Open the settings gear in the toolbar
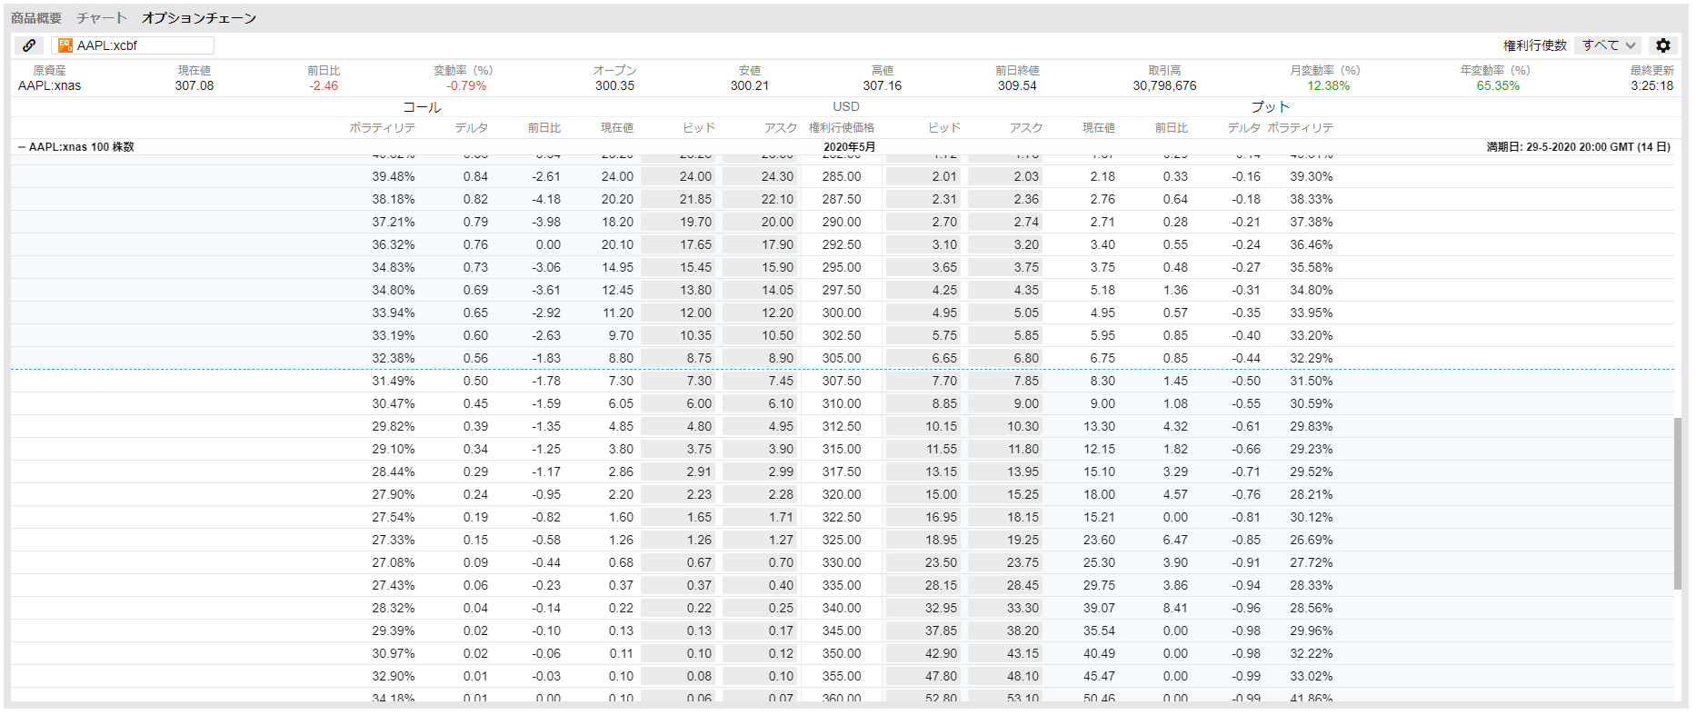 coord(1663,45)
